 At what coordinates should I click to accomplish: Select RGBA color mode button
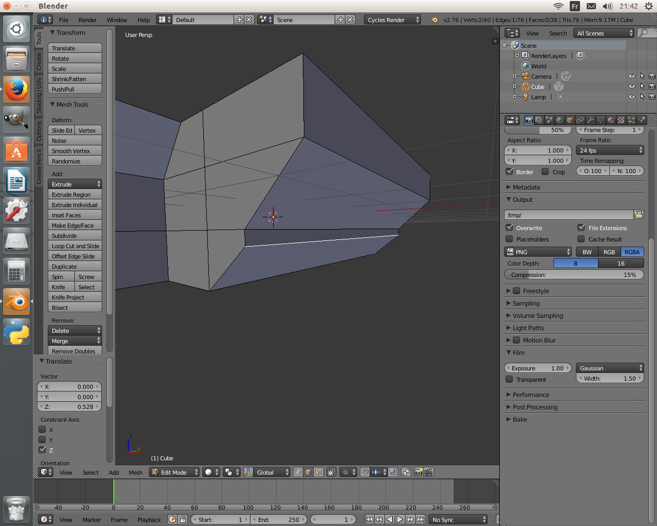point(632,252)
